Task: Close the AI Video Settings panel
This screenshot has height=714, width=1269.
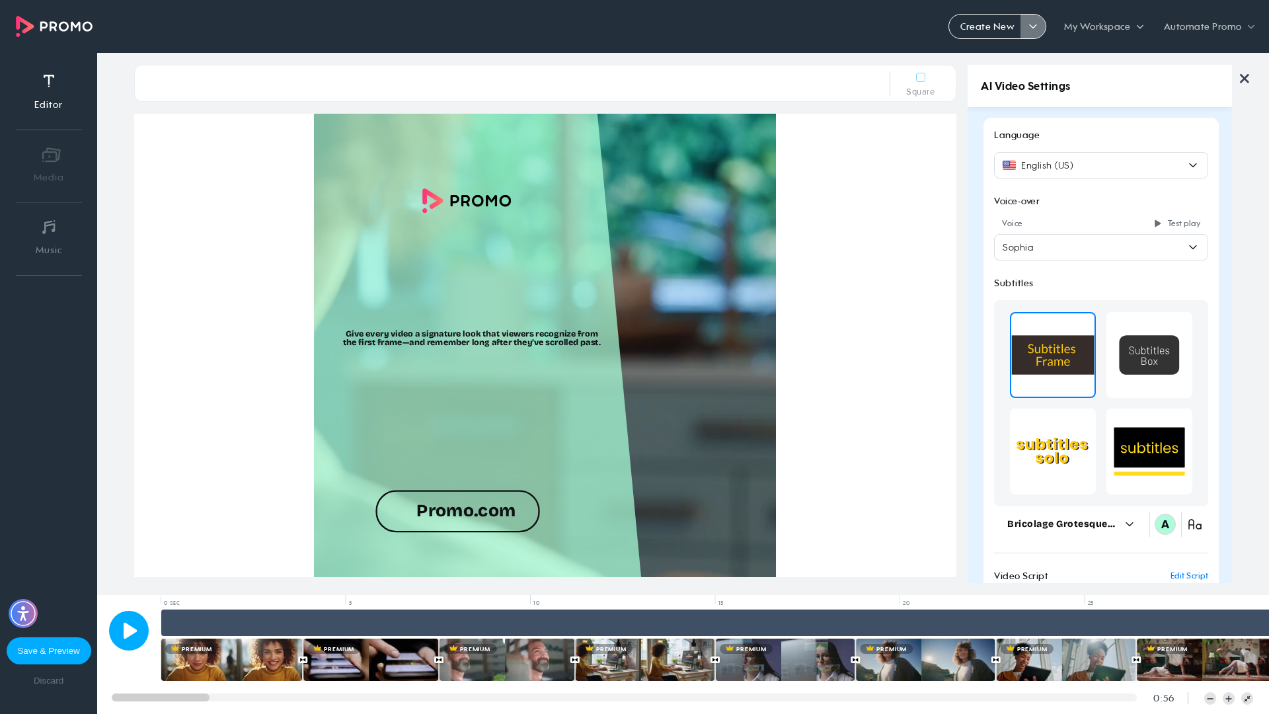Action: pos(1245,79)
